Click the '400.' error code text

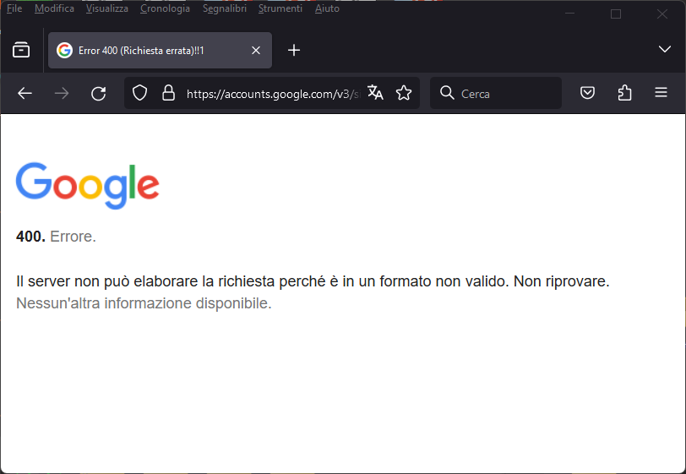pos(30,237)
